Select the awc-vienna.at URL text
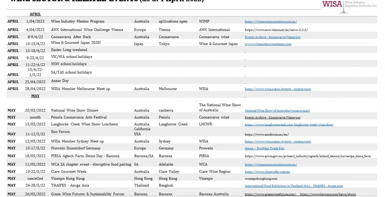Screen dimensions: 385x197 [x=276, y=30]
